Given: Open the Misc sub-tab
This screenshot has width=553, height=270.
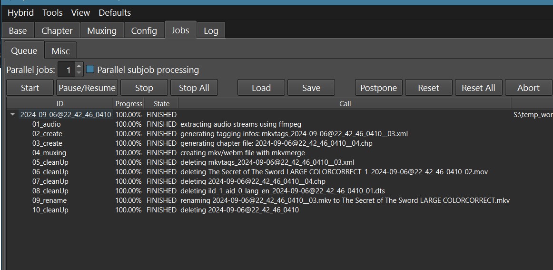Looking at the screenshot, I should (x=60, y=51).
